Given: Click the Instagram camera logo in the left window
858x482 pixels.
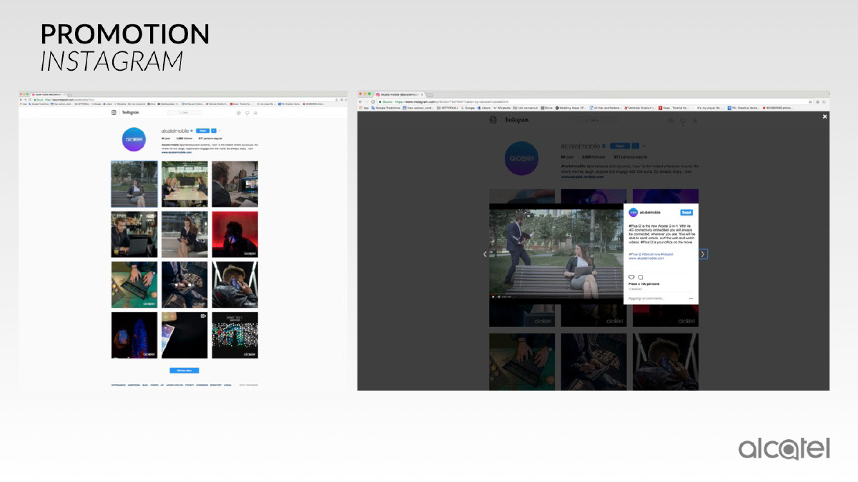Looking at the screenshot, I should pyautogui.click(x=114, y=113).
